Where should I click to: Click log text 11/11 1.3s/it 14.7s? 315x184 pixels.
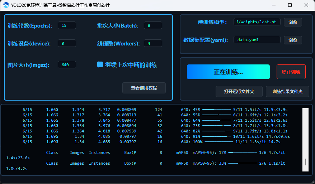pyautogui.click(x=258, y=142)
